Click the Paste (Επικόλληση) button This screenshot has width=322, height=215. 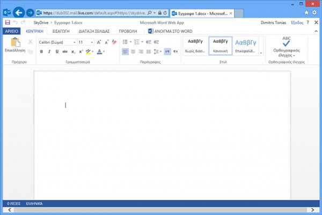[15, 45]
